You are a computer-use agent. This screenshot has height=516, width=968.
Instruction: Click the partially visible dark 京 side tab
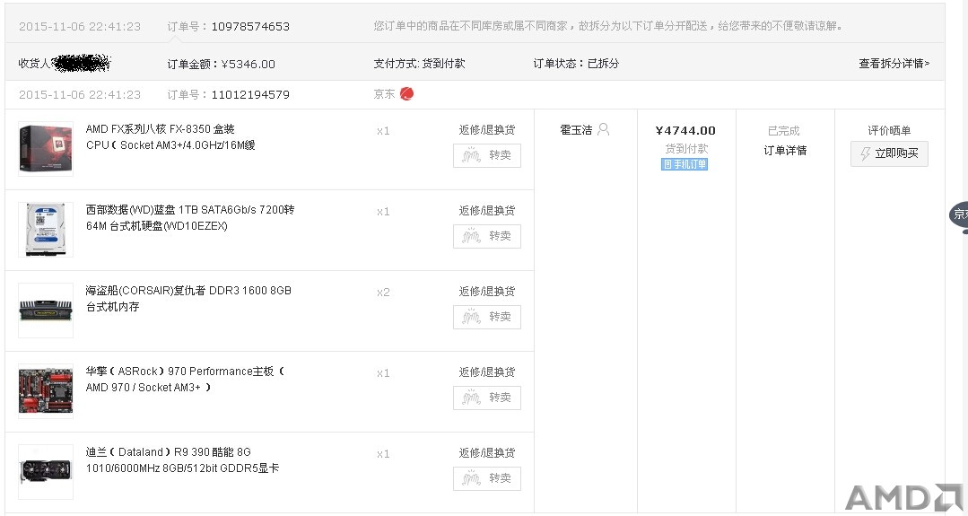[959, 214]
